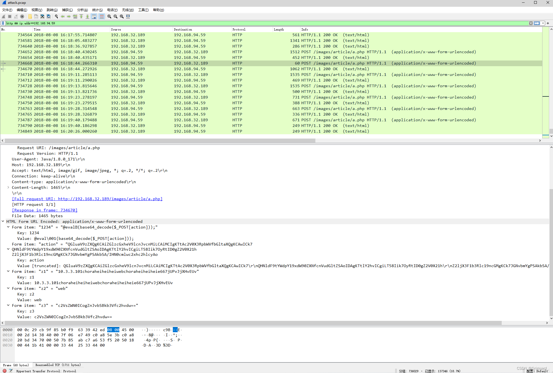This screenshot has width=553, height=373.
Task: Open the 视图(V) View menu
Action: click(x=37, y=10)
